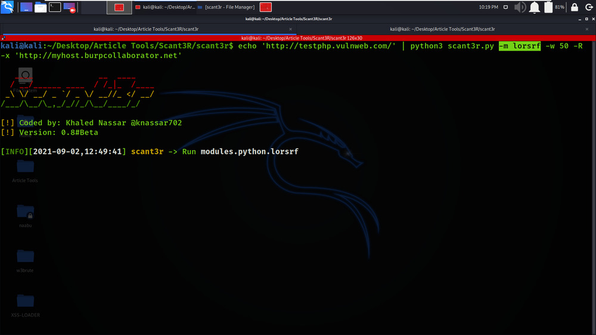Click the 'Version: 0.8#Beta' line
This screenshot has height=335, width=596.
58,132
